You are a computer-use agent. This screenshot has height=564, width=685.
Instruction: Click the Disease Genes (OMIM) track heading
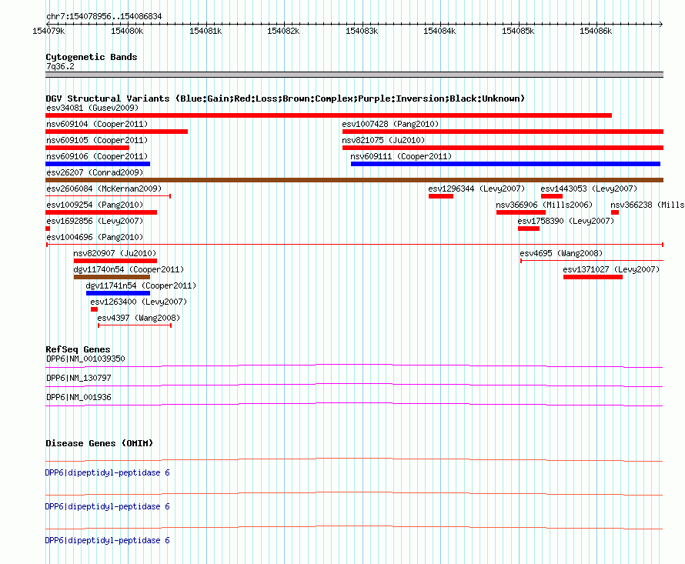tap(99, 443)
